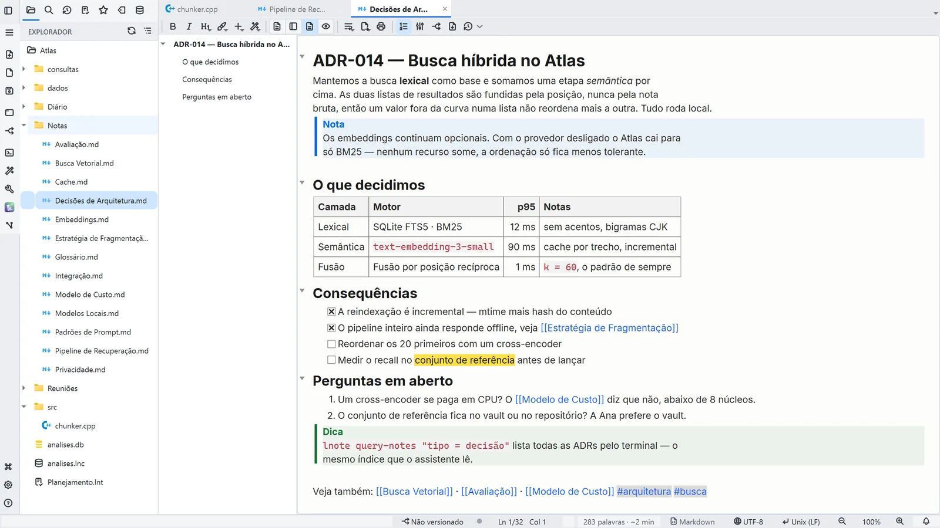
Task: Expand the consultas folder
Action: (x=24, y=69)
